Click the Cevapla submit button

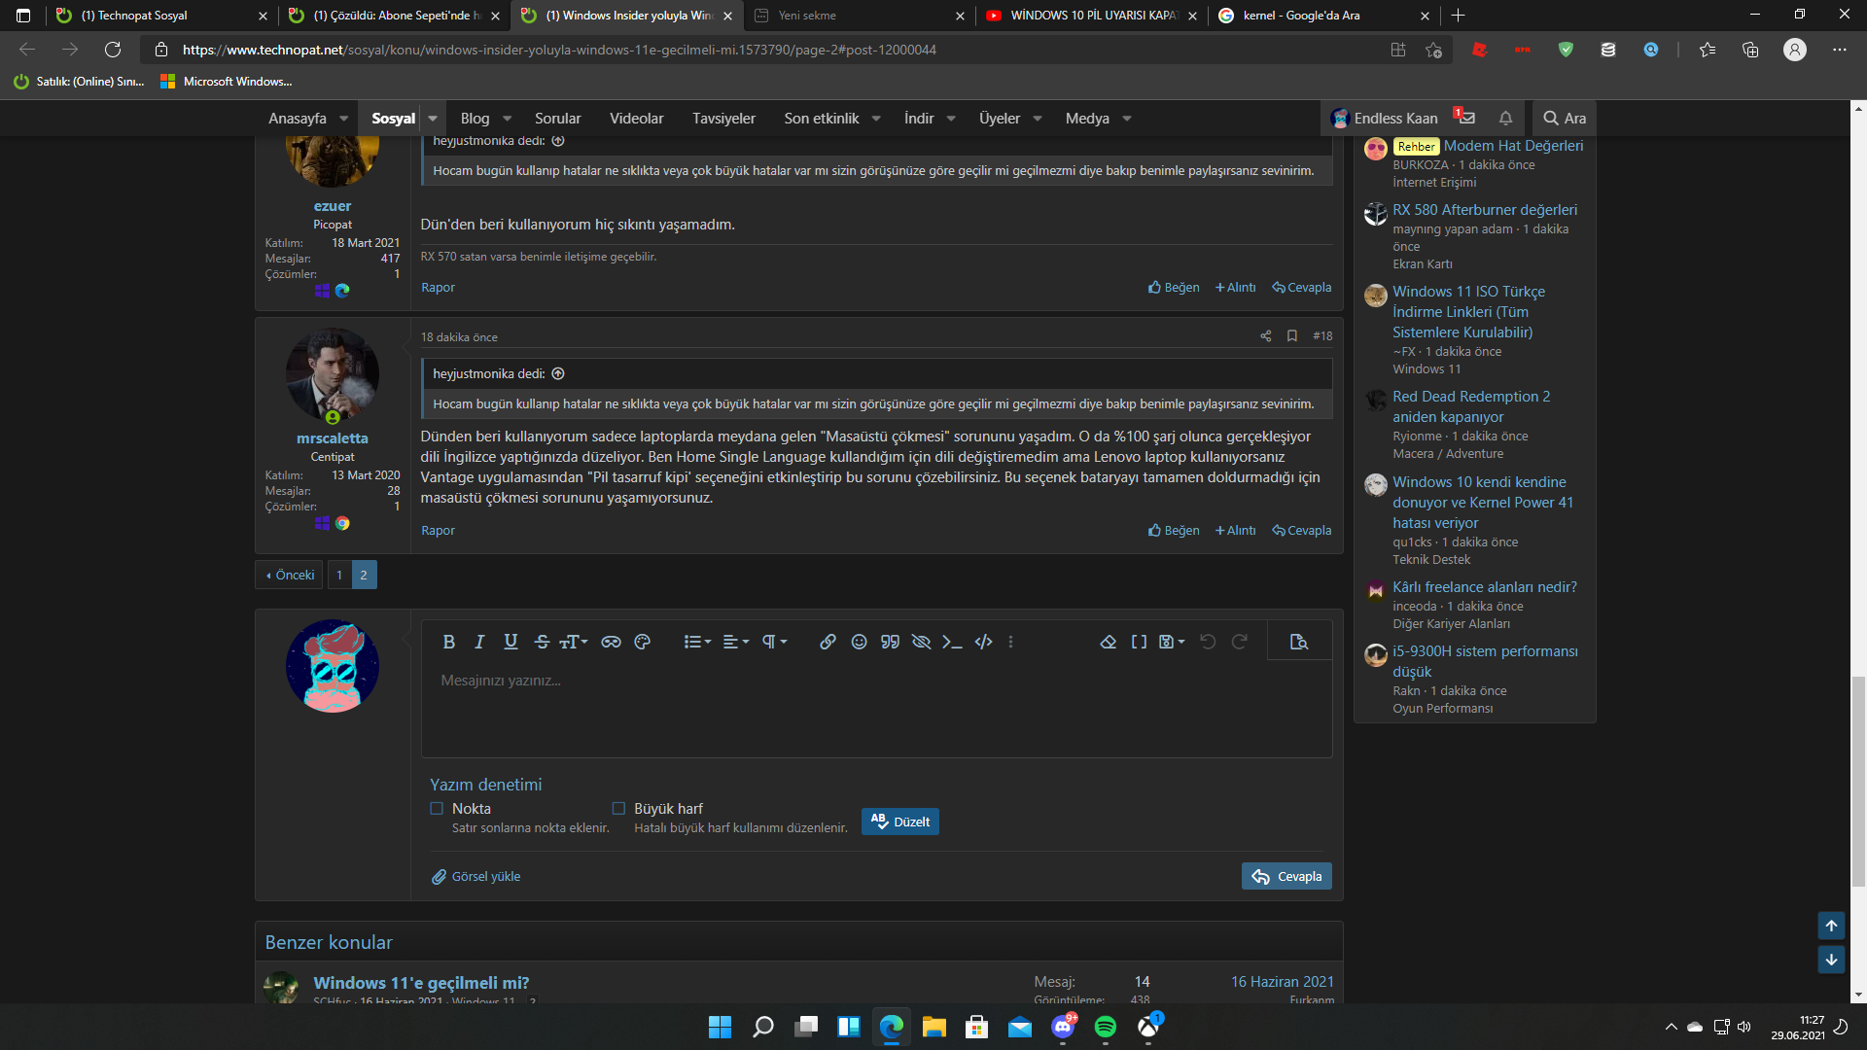click(1286, 877)
